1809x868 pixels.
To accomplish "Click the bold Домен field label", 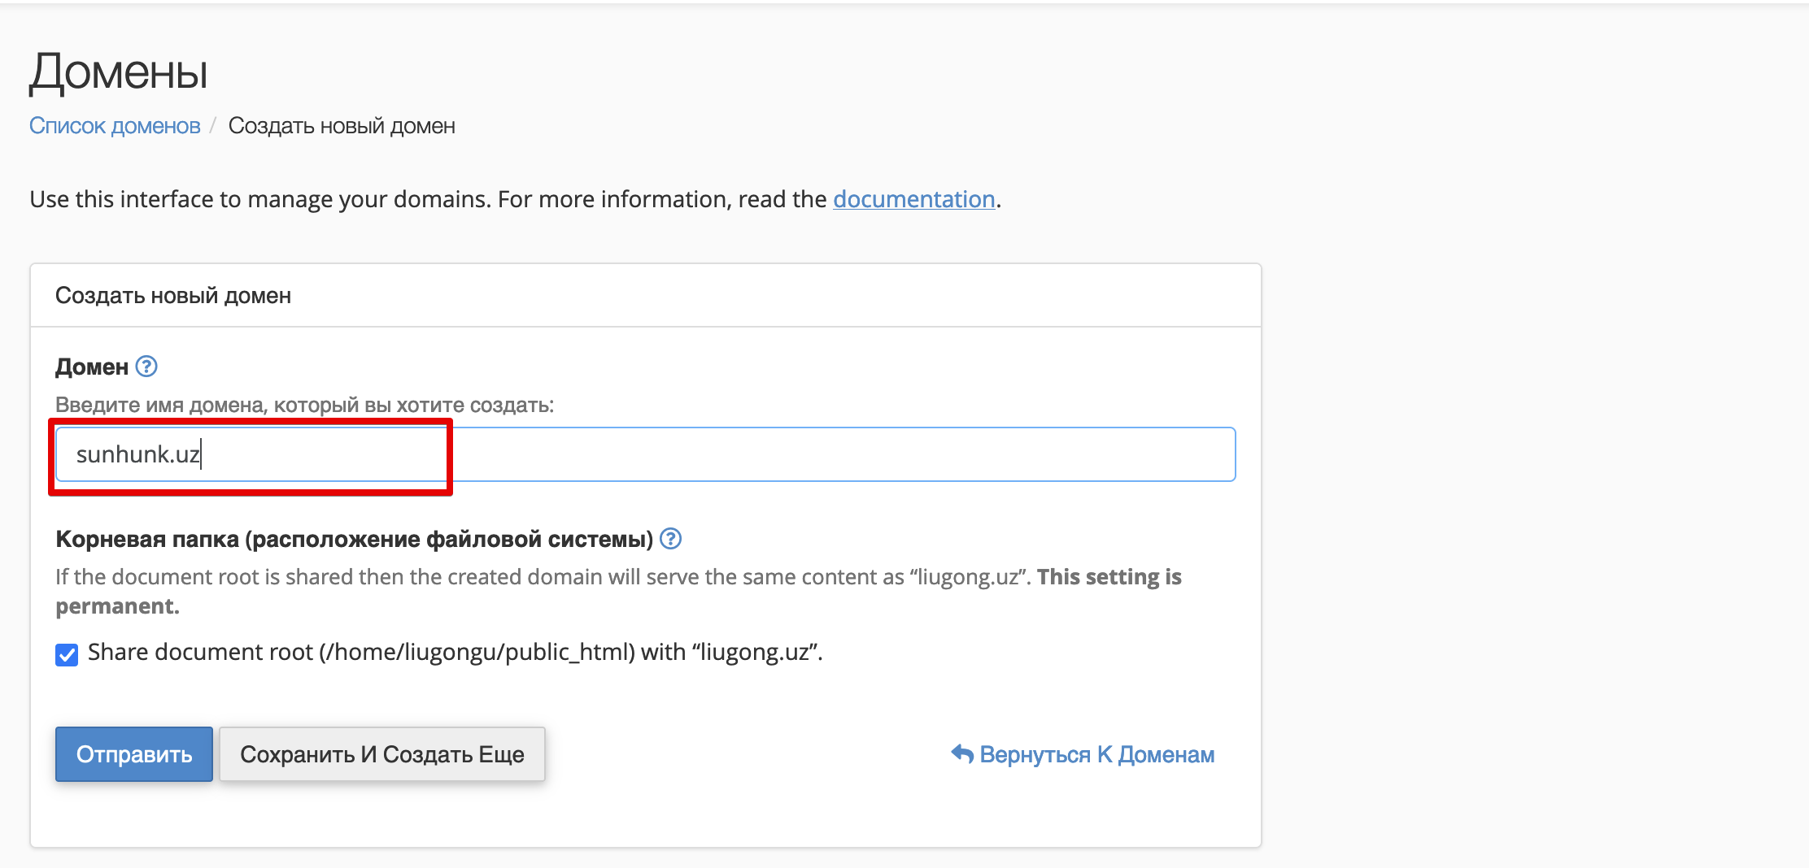I will pyautogui.click(x=91, y=367).
